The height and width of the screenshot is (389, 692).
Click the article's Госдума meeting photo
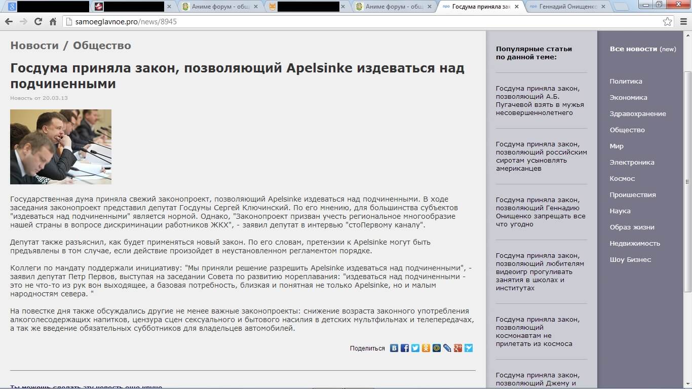61,147
